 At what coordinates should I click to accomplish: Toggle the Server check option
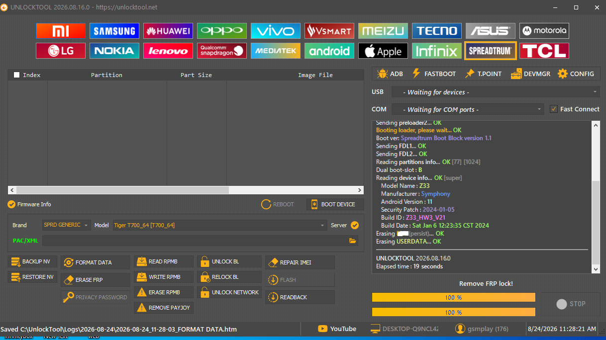pos(355,225)
